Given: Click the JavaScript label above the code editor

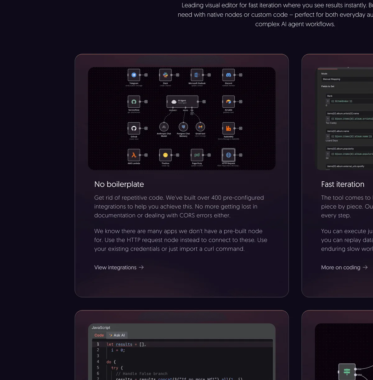Looking at the screenshot, I should point(101,328).
